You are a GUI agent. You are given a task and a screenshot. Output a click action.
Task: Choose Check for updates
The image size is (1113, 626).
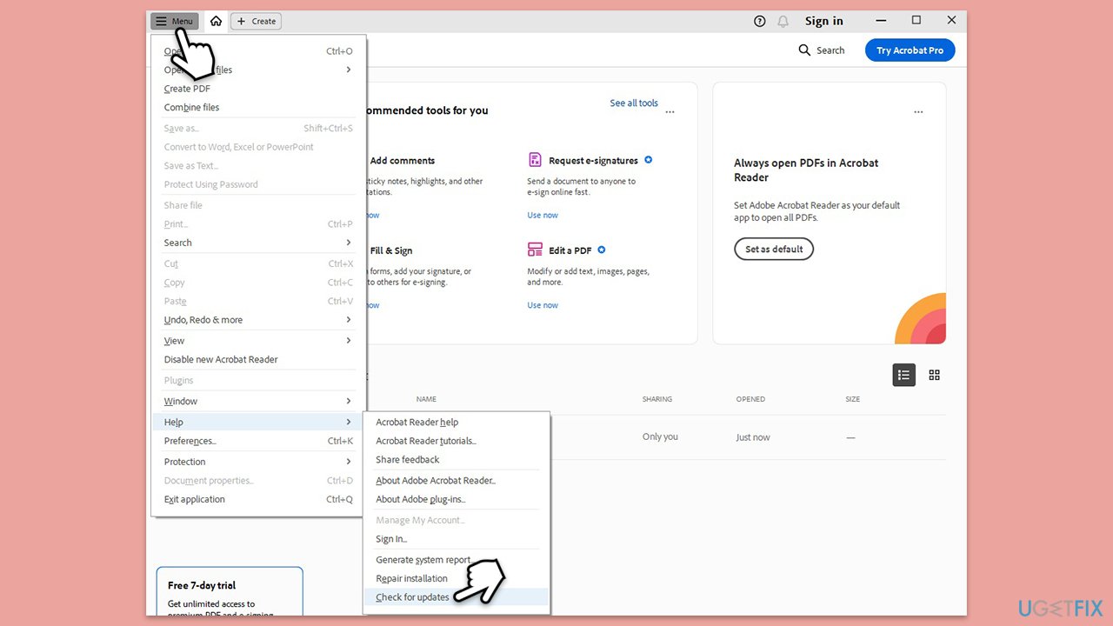point(457,597)
